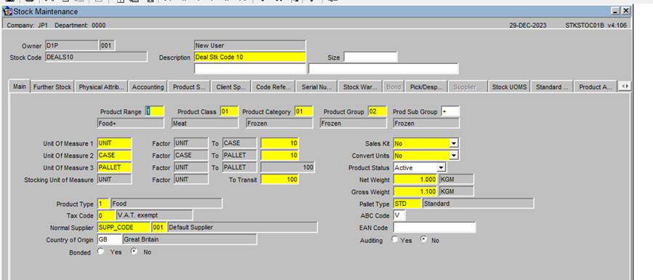Click the Product Category field 01

point(304,111)
